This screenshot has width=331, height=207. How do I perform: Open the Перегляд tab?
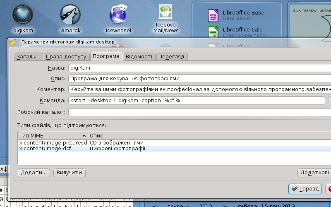(171, 57)
